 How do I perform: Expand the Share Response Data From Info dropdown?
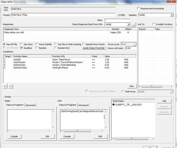(129, 24)
